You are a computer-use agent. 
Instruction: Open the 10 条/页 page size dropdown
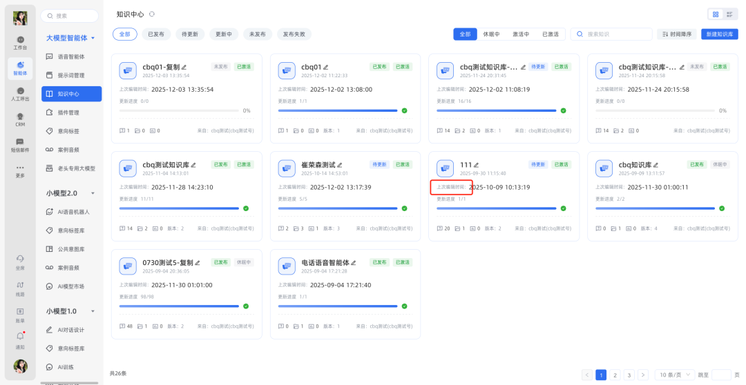pos(674,375)
